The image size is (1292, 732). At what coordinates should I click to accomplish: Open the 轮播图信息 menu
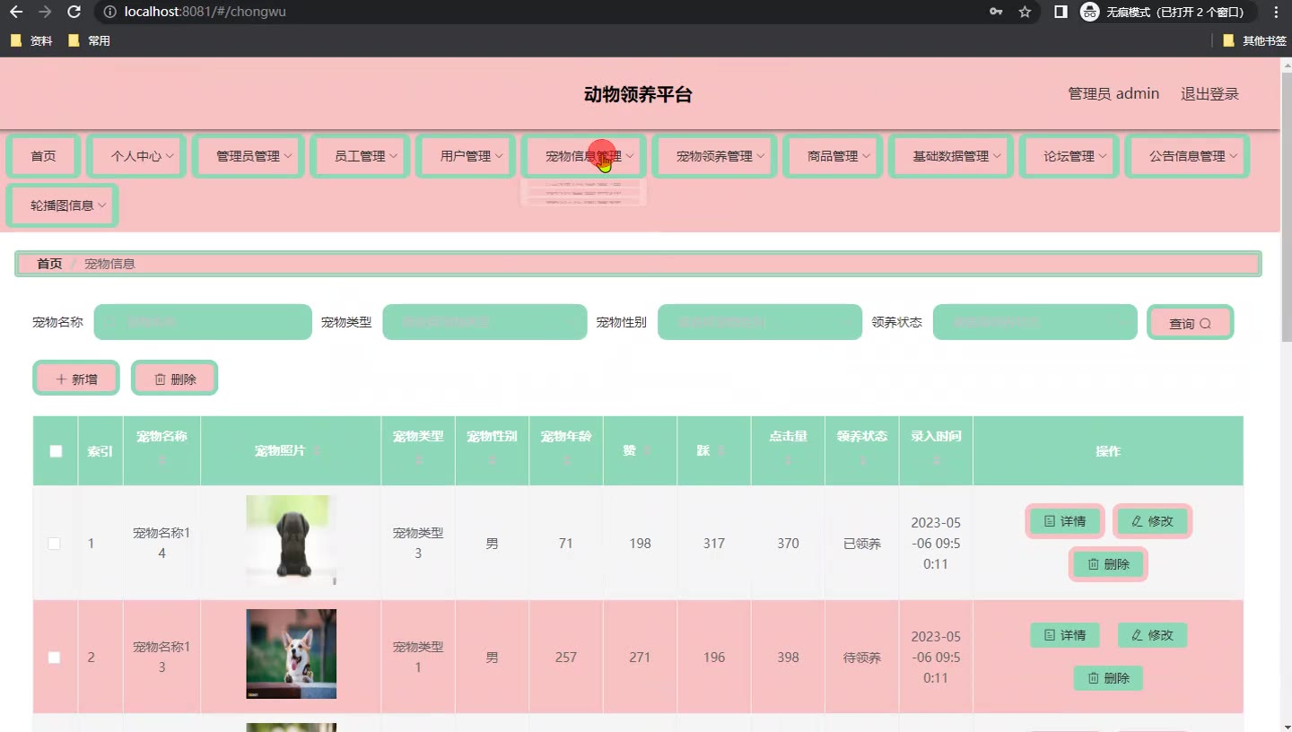pos(63,205)
